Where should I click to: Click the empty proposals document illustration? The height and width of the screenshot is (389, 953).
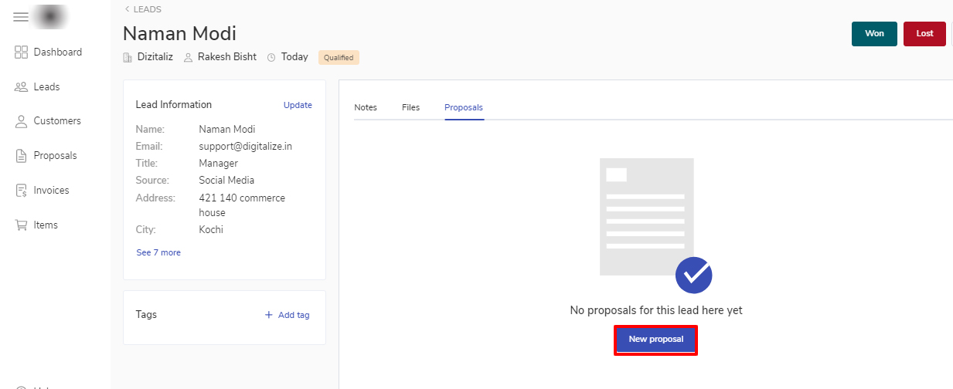click(647, 217)
